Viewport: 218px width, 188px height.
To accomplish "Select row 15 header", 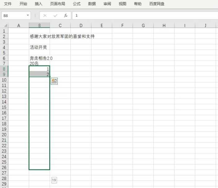I will click(x=4, y=107).
